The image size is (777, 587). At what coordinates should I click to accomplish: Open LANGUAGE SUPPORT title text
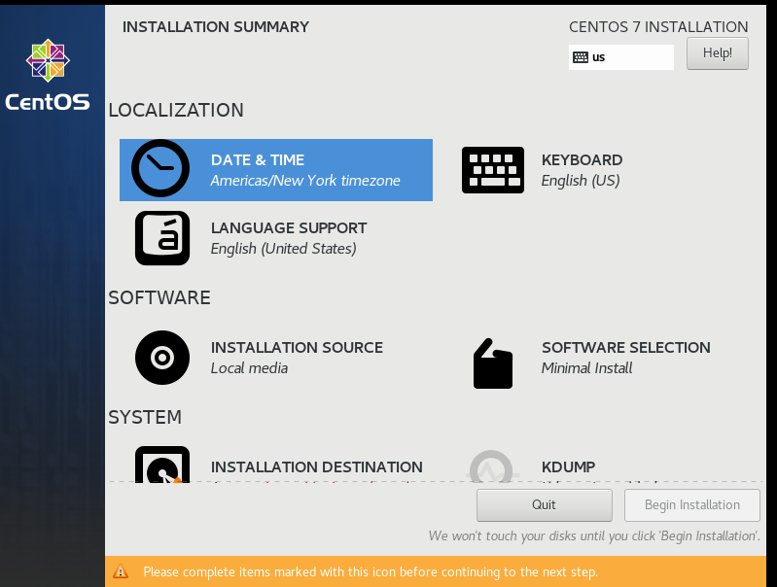coord(289,227)
